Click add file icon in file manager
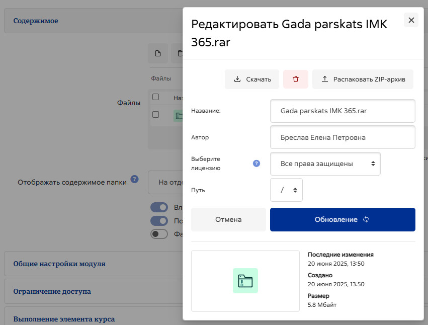428x325 pixels. (x=158, y=53)
